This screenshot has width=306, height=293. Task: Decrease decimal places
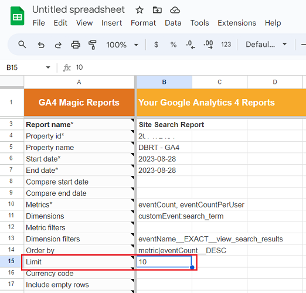pyautogui.click(x=191, y=45)
